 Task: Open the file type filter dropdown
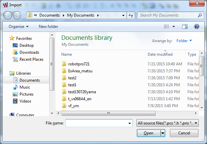coord(168,123)
